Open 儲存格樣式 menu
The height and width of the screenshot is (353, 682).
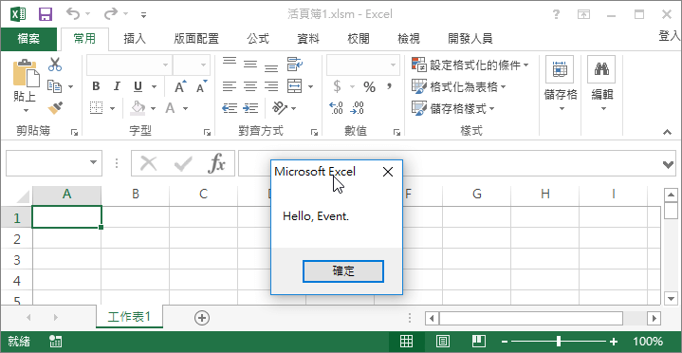coord(453,108)
